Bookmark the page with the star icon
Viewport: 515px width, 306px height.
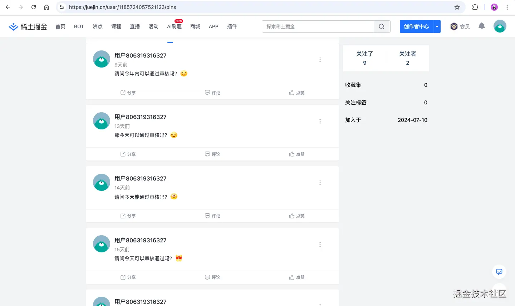457,7
